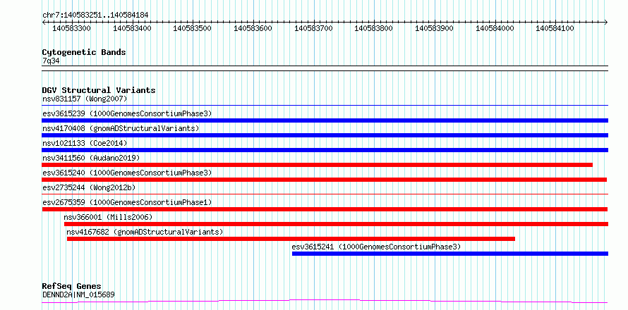Click the 140583500 ruler tick label

pos(192,28)
